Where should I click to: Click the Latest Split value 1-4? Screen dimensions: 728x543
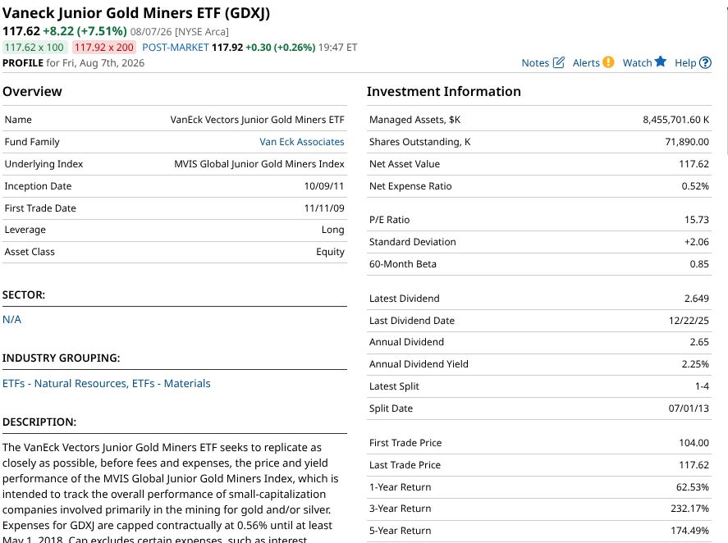tap(702, 386)
